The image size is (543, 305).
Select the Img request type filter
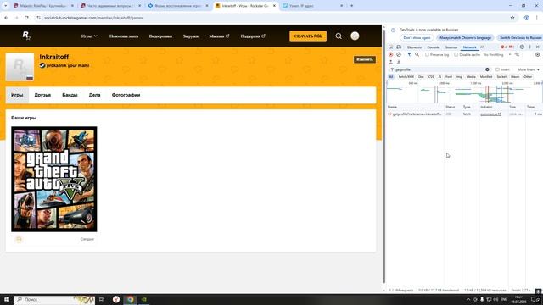459,77
